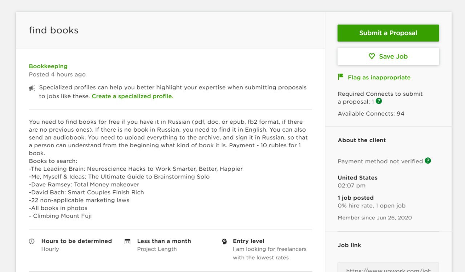Click the calendar icon beside Less than a month
The height and width of the screenshot is (272, 465).
tap(127, 241)
